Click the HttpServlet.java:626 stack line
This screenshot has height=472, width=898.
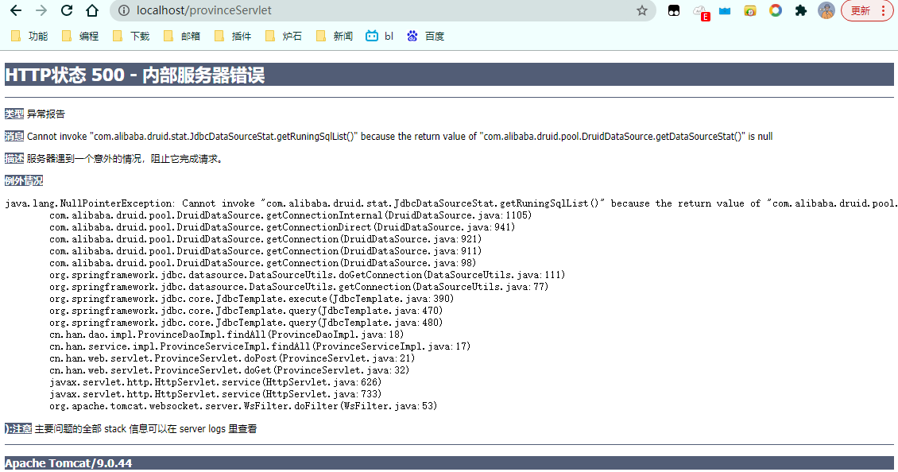tap(215, 383)
